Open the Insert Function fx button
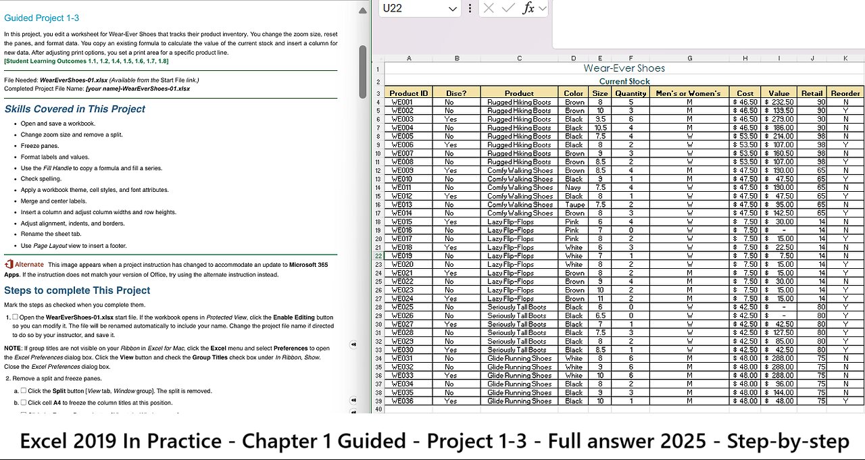This screenshot has width=865, height=460. coord(528,8)
